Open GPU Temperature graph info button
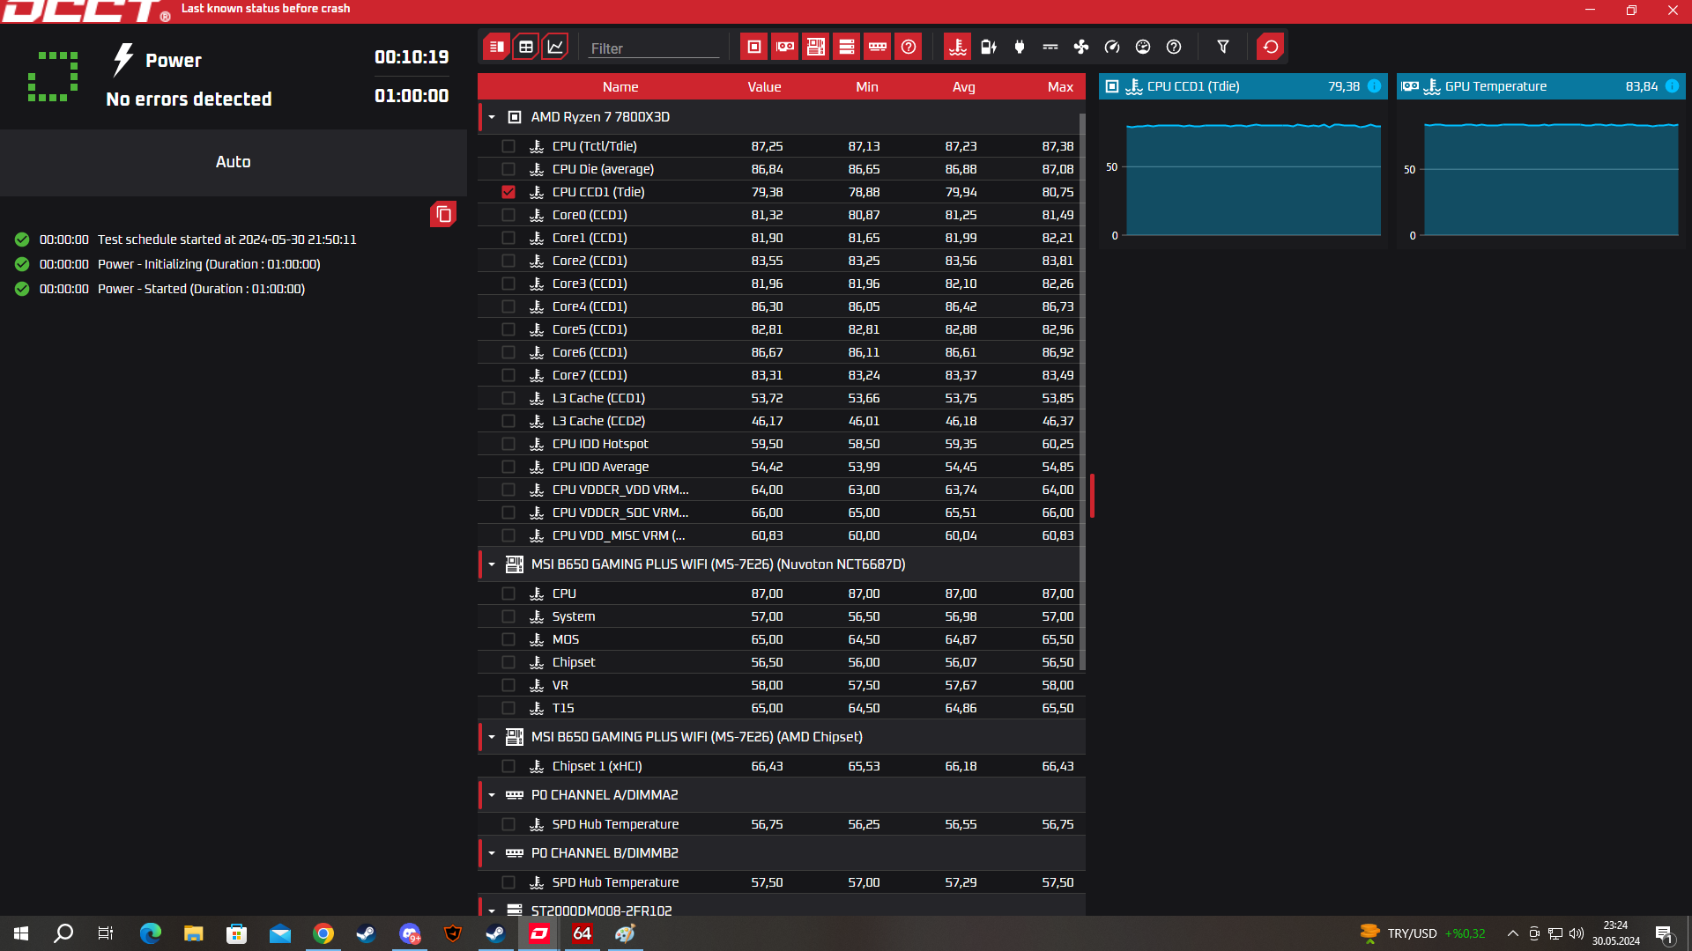The image size is (1692, 951). [1672, 86]
